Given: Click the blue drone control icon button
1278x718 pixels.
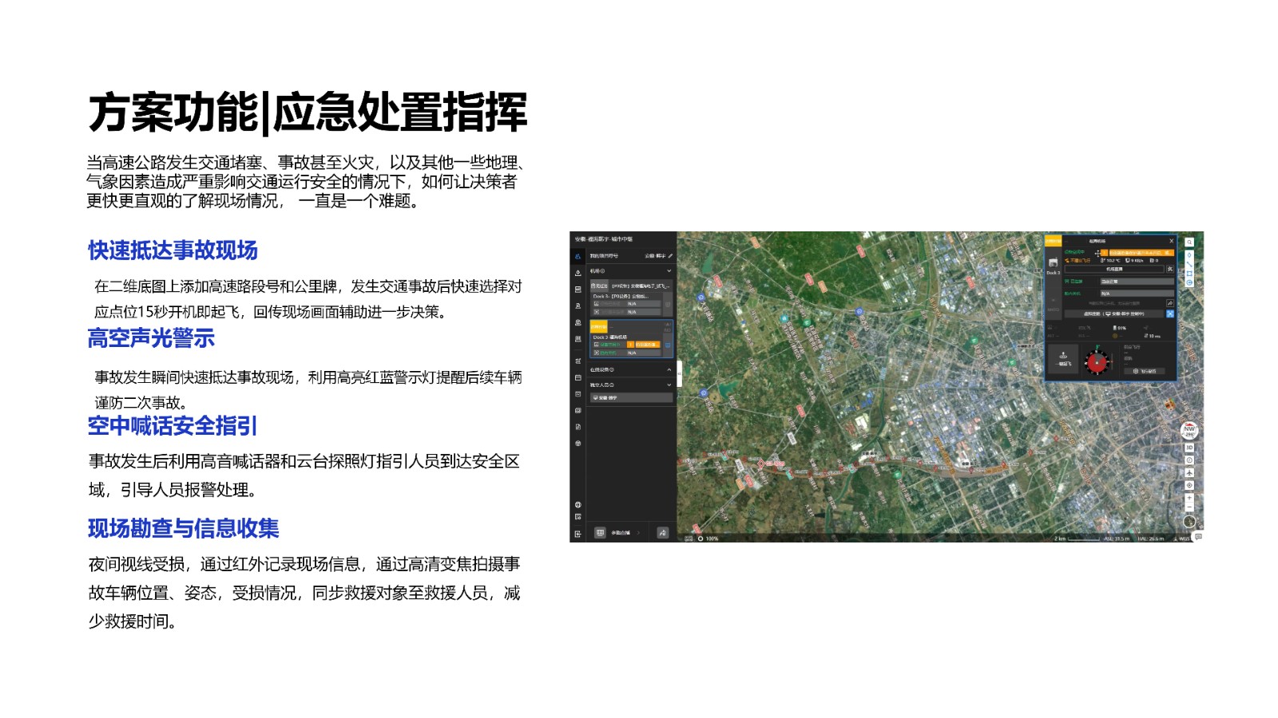Looking at the screenshot, I should click(x=1170, y=314).
